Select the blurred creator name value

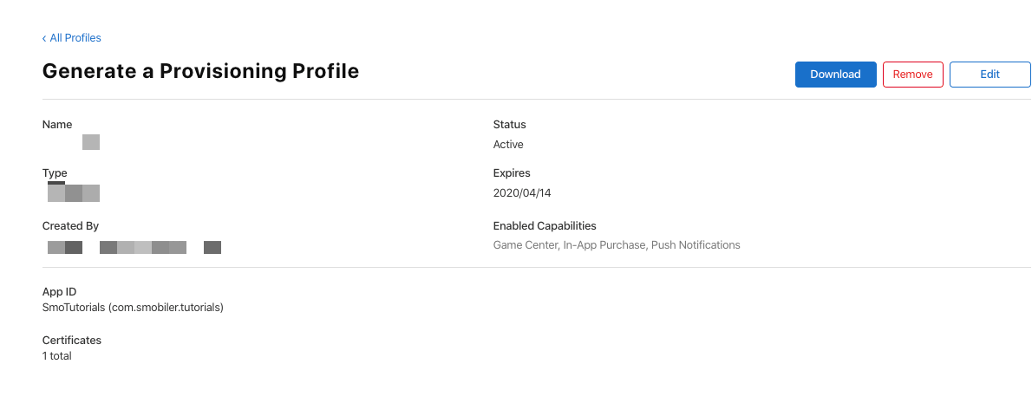(134, 247)
